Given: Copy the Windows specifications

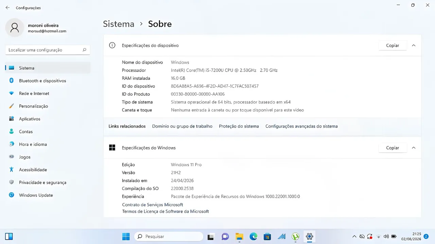Looking at the screenshot, I should pyautogui.click(x=393, y=148).
